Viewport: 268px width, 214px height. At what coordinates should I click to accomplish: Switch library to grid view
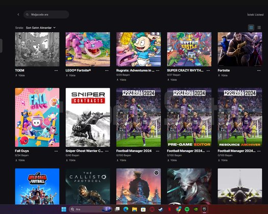coord(251,28)
